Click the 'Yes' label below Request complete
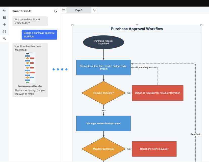 tap(103, 110)
